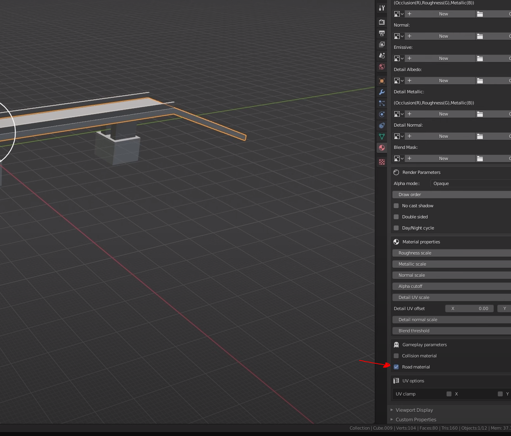This screenshot has height=436, width=511.
Task: Click New button in the Emissive row
Action: point(440,58)
